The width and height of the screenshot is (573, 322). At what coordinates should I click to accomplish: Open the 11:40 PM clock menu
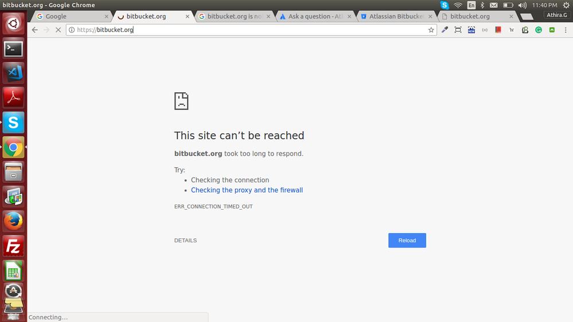point(544,5)
